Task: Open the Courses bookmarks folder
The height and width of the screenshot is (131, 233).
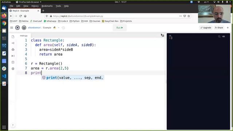Action: (95, 21)
